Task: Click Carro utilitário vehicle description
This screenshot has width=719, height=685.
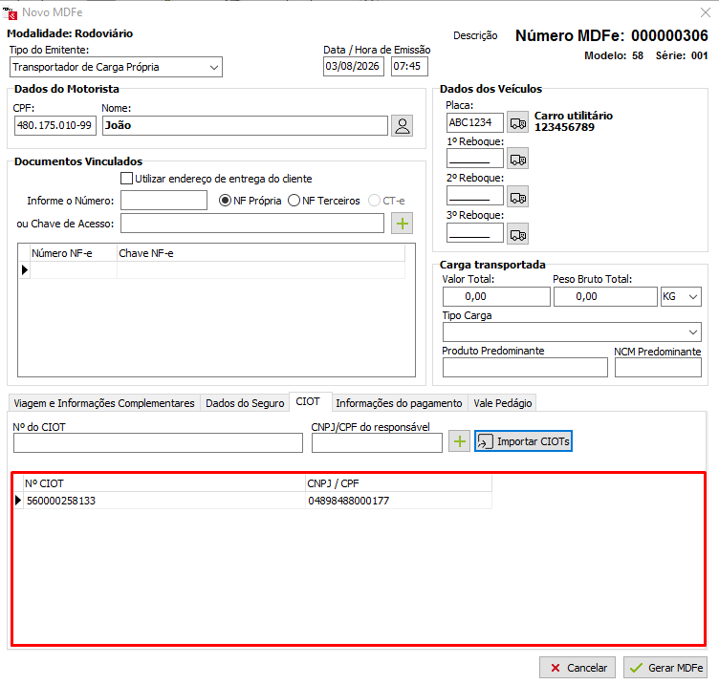Action: click(x=573, y=116)
